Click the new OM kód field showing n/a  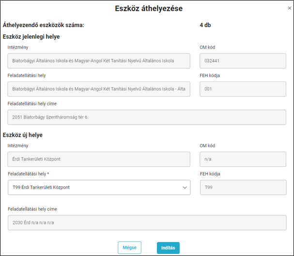tap(243, 159)
